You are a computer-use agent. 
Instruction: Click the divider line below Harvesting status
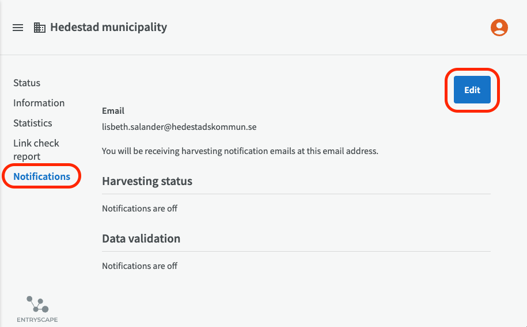pyautogui.click(x=296, y=194)
